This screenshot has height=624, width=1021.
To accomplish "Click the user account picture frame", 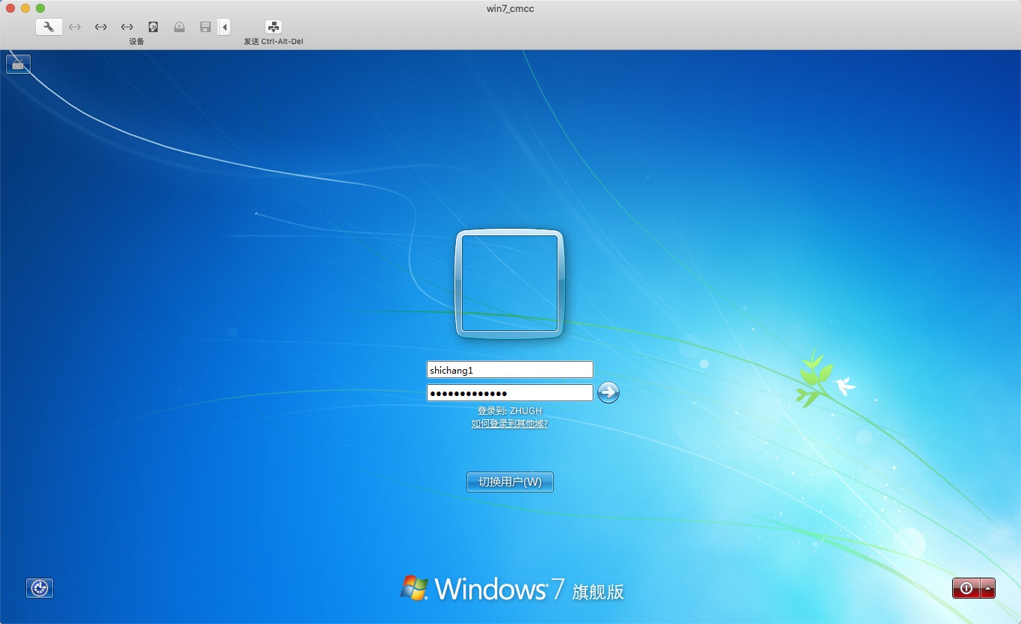I will (x=510, y=284).
